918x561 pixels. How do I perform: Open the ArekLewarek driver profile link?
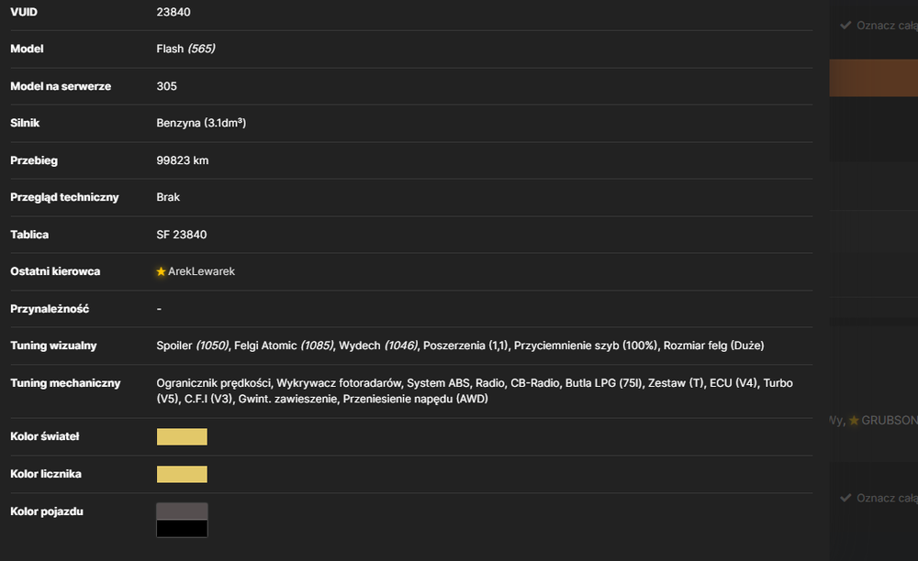[x=201, y=271]
